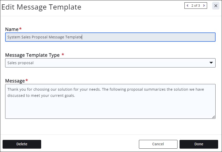This screenshot has height=152, width=222.
Task: Click the asterisk next to Message Template Type
Action: pos(63,54)
